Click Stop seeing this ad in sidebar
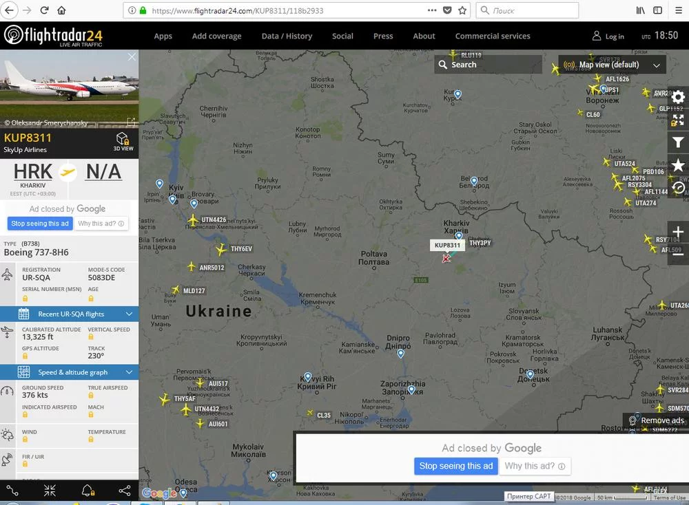Screen dimensions: 689x505 tap(40, 224)
